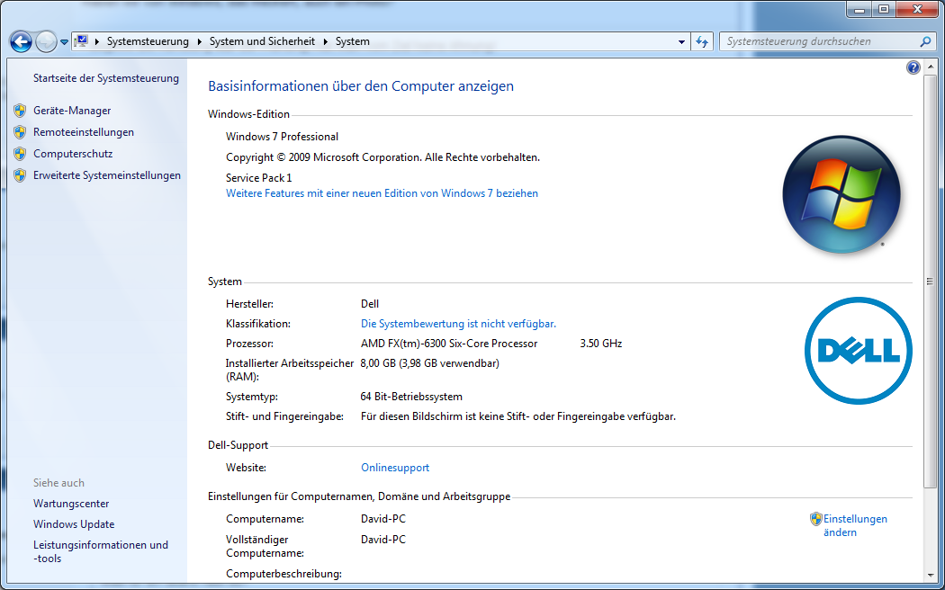945x590 pixels.
Task: Open Geräte-Manager
Action: (72, 111)
